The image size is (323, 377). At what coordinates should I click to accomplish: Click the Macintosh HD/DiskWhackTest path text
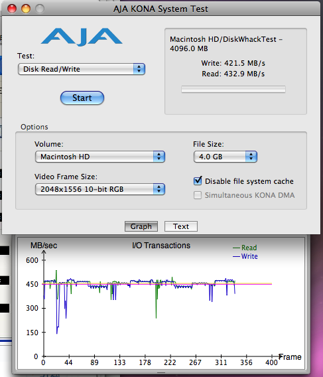pyautogui.click(x=226, y=44)
